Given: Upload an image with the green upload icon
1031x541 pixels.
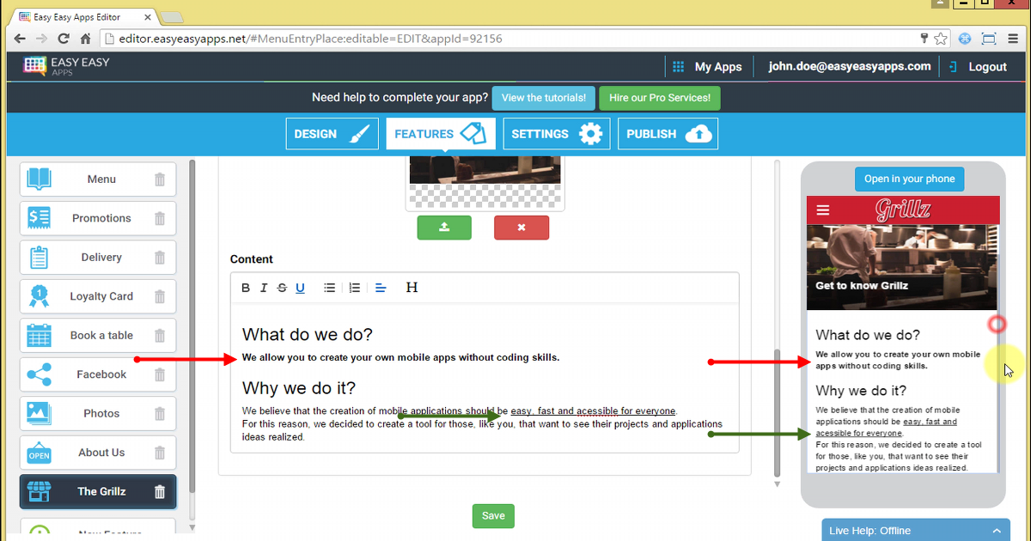Looking at the screenshot, I should pos(444,228).
